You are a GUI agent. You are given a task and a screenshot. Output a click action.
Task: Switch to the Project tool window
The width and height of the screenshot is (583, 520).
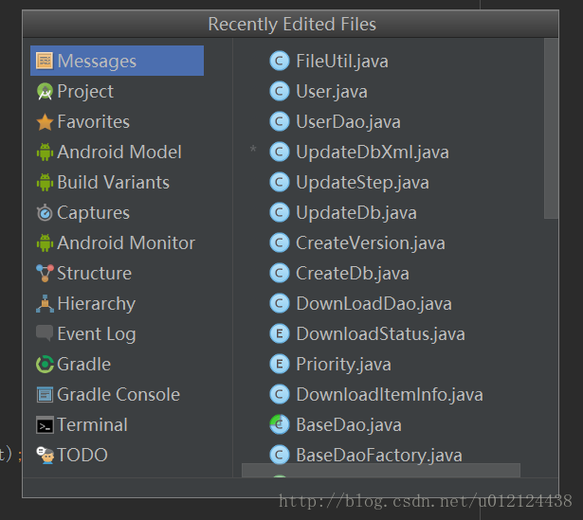click(85, 92)
